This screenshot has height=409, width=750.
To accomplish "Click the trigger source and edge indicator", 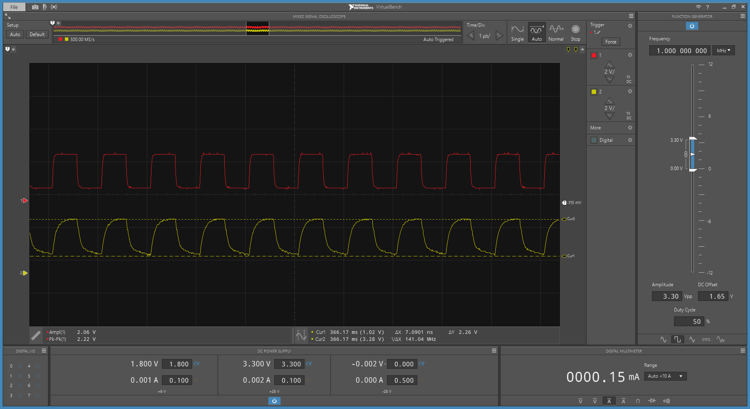I will click(x=596, y=33).
